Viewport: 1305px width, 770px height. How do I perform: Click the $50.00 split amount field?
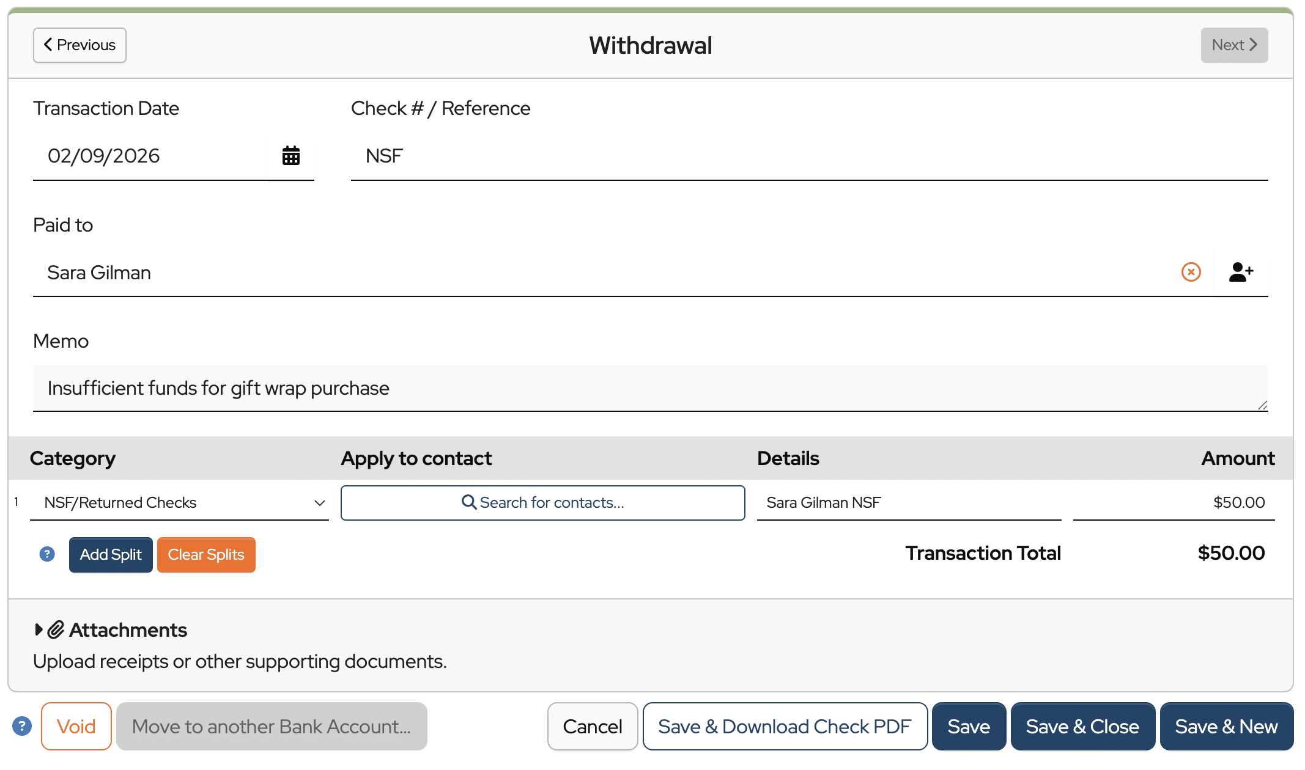(x=1174, y=502)
